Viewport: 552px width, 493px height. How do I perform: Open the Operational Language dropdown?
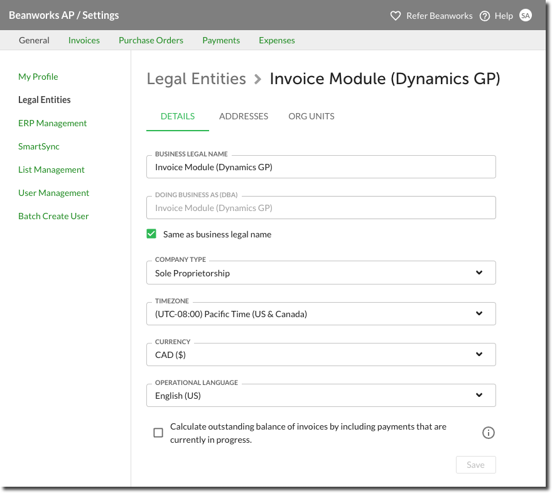(321, 395)
